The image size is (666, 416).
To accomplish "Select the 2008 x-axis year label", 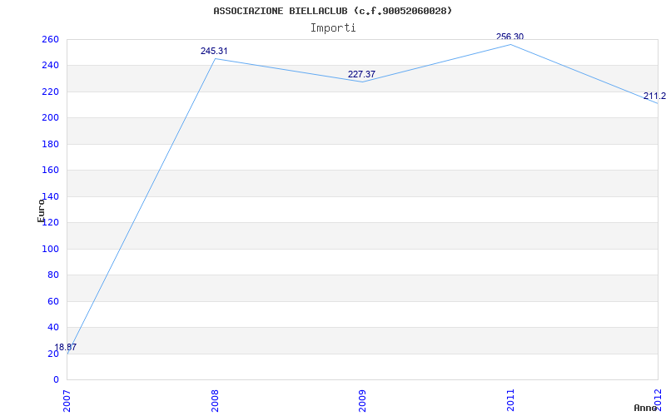I will point(215,400).
